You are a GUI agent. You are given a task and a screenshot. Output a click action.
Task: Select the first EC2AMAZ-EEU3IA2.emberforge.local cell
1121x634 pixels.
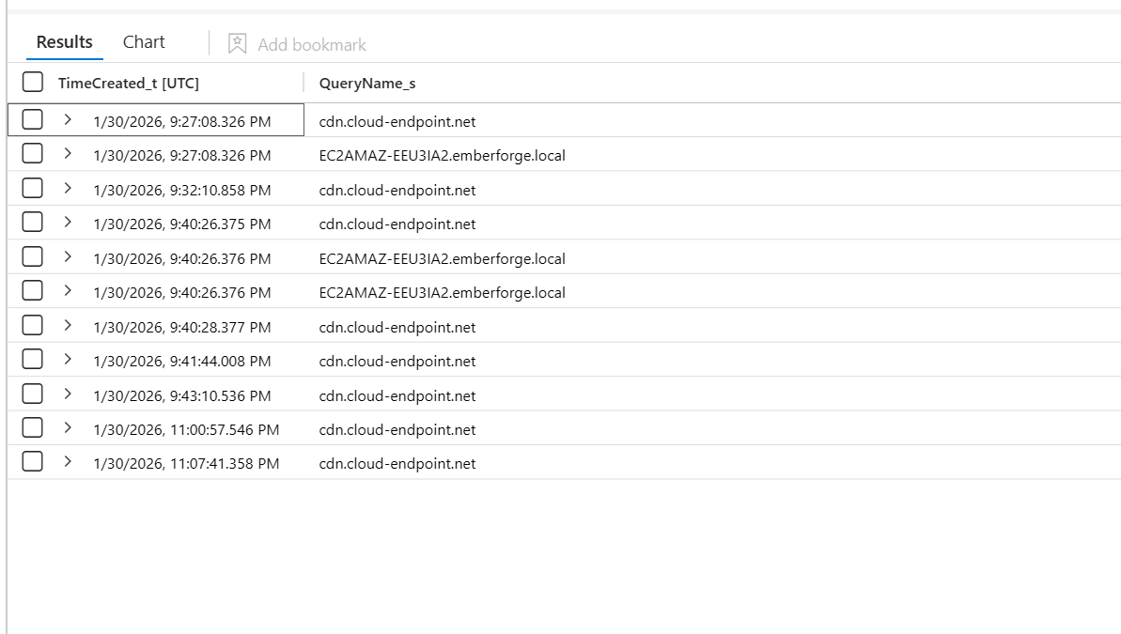click(442, 156)
